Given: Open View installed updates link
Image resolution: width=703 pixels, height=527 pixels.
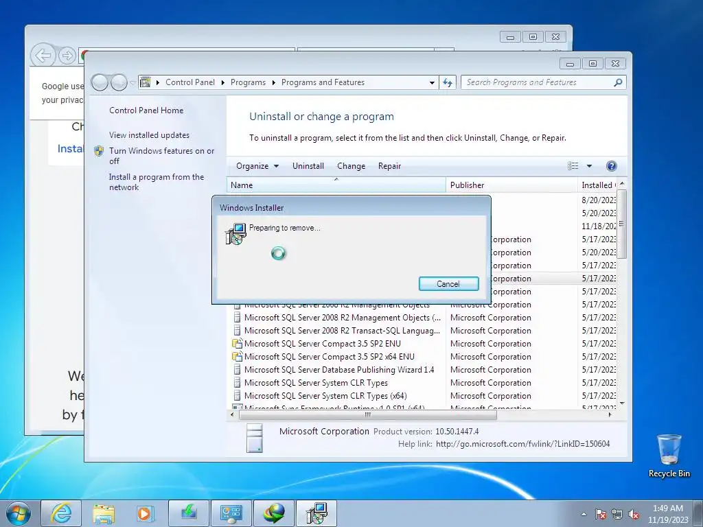Looking at the screenshot, I should point(149,135).
